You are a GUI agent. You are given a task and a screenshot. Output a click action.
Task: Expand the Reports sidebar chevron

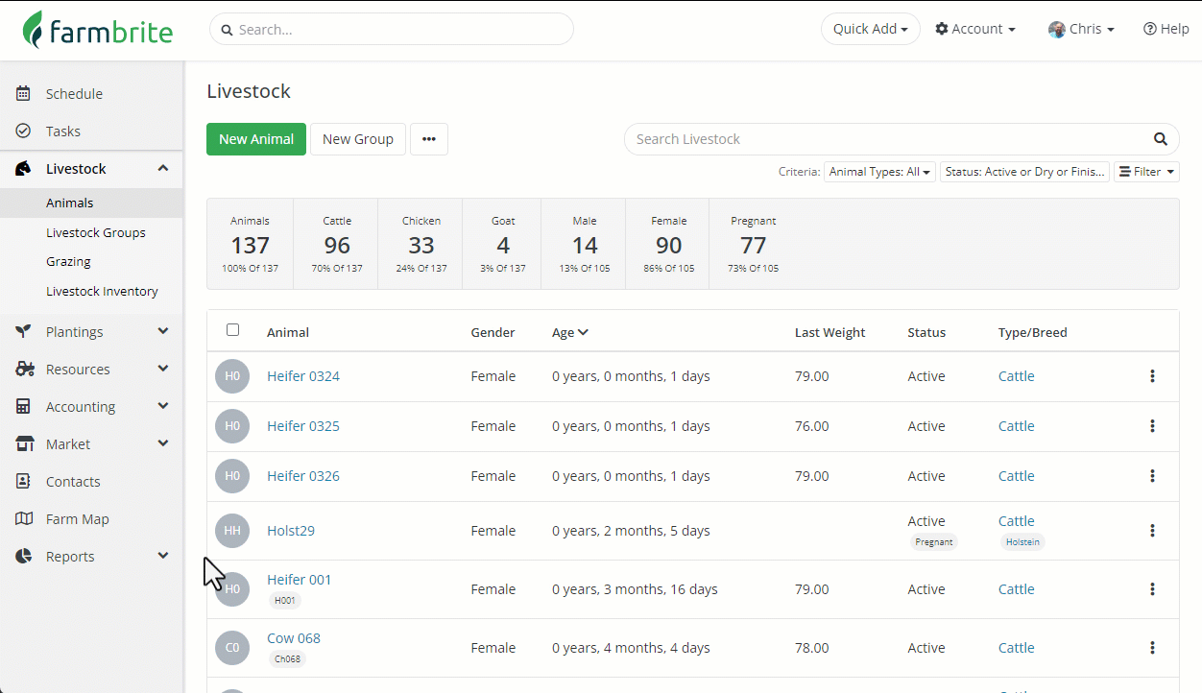tap(163, 557)
